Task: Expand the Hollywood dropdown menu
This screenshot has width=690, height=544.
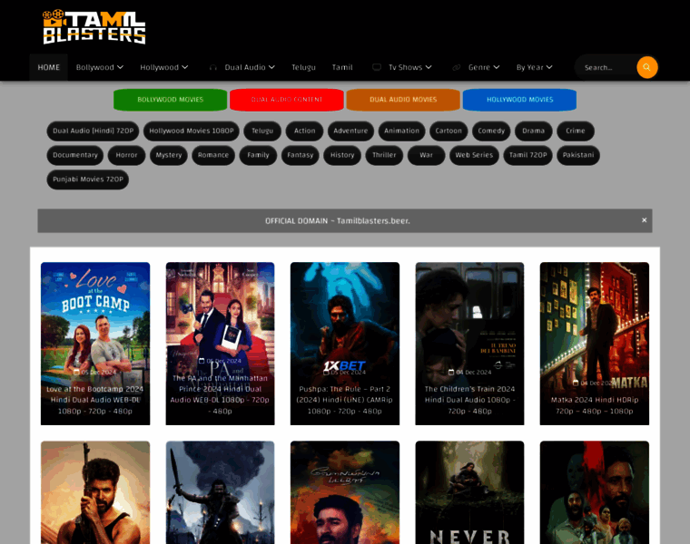Action: pos(163,67)
